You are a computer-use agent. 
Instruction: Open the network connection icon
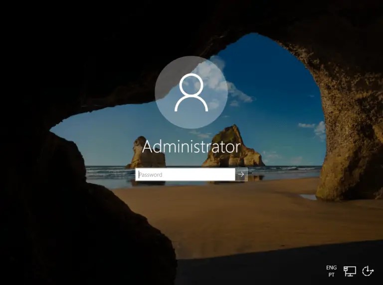[350, 271]
